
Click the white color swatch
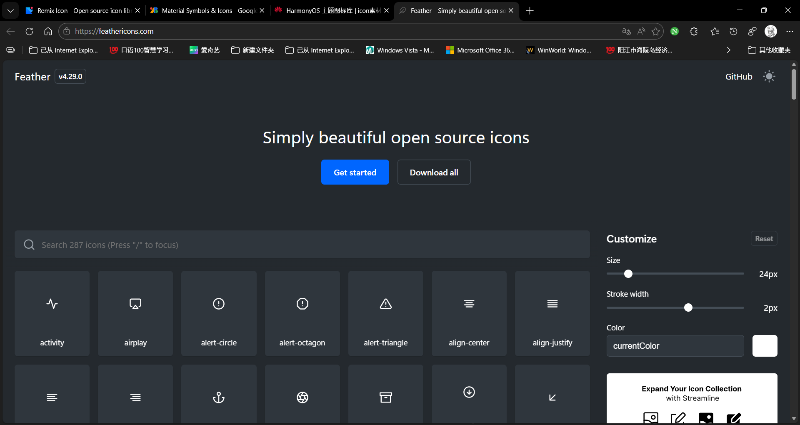(765, 346)
